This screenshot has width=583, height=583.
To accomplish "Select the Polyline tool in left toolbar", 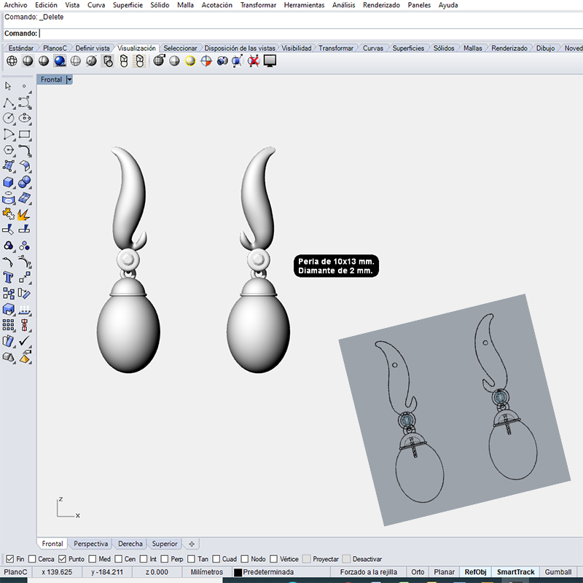I will pos(9,102).
